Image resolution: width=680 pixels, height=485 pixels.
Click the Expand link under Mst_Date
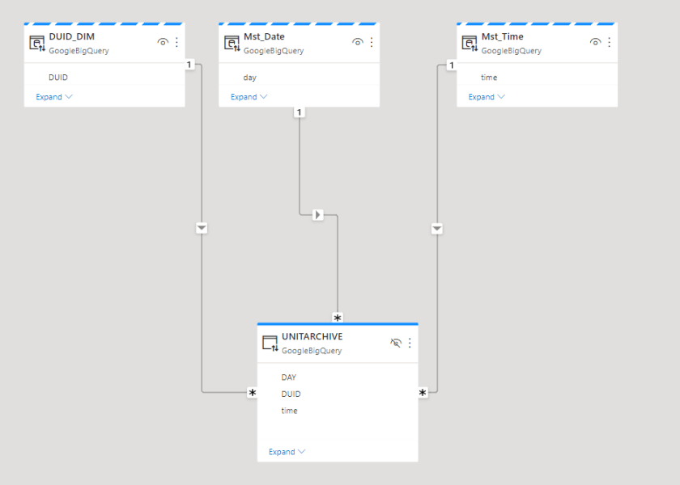tap(242, 96)
